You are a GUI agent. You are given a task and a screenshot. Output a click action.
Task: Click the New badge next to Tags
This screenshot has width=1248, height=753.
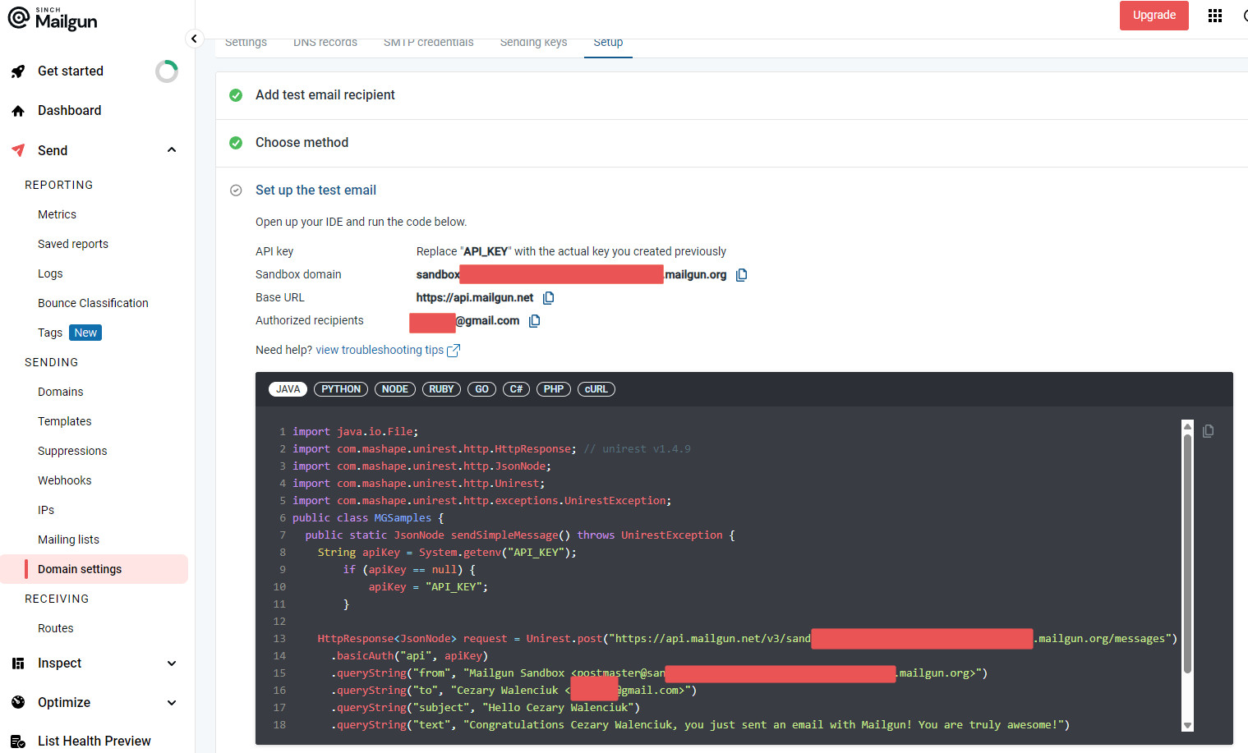point(85,333)
